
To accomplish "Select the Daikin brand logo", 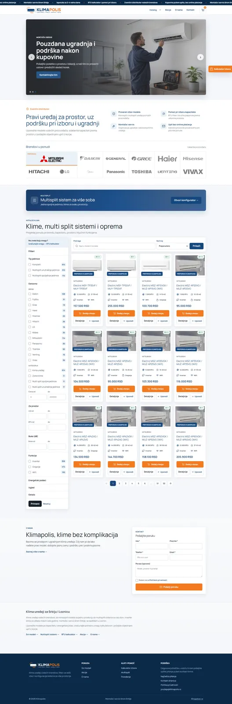I will tap(90, 158).
